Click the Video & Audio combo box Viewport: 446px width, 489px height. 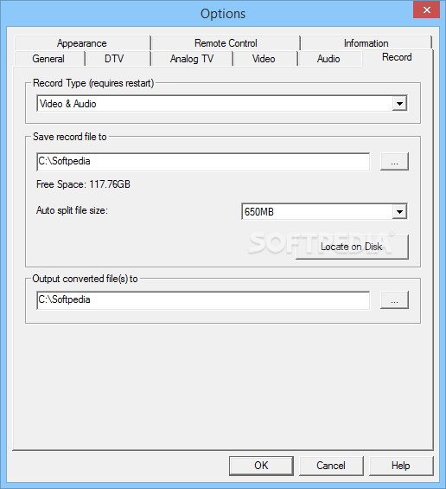click(x=222, y=104)
